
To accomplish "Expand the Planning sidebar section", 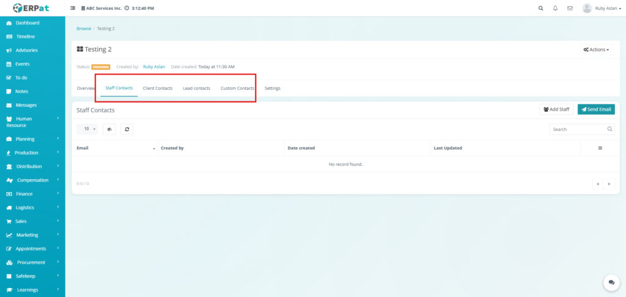I will coord(32,139).
